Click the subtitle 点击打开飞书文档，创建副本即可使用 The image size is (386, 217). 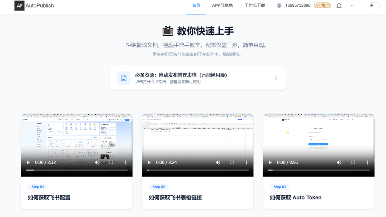click(x=168, y=82)
